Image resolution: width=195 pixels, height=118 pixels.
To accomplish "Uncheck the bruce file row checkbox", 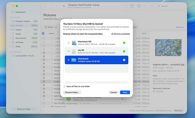I will (44, 63).
